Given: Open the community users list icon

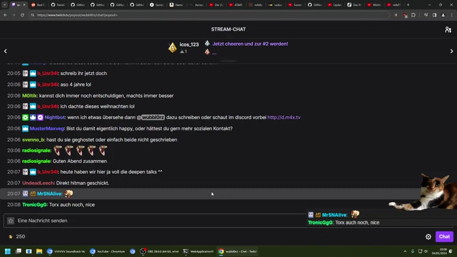Looking at the screenshot, I should point(448,29).
